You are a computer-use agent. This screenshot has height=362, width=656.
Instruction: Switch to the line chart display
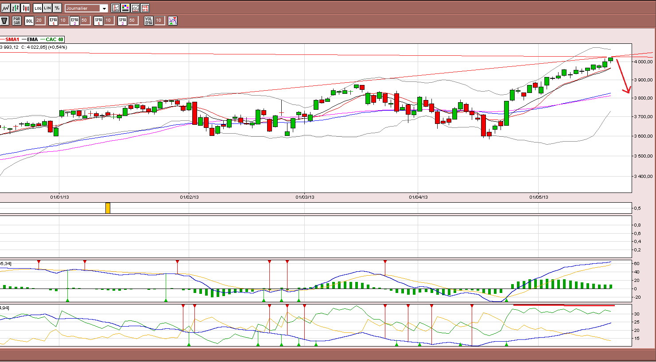click(5, 8)
